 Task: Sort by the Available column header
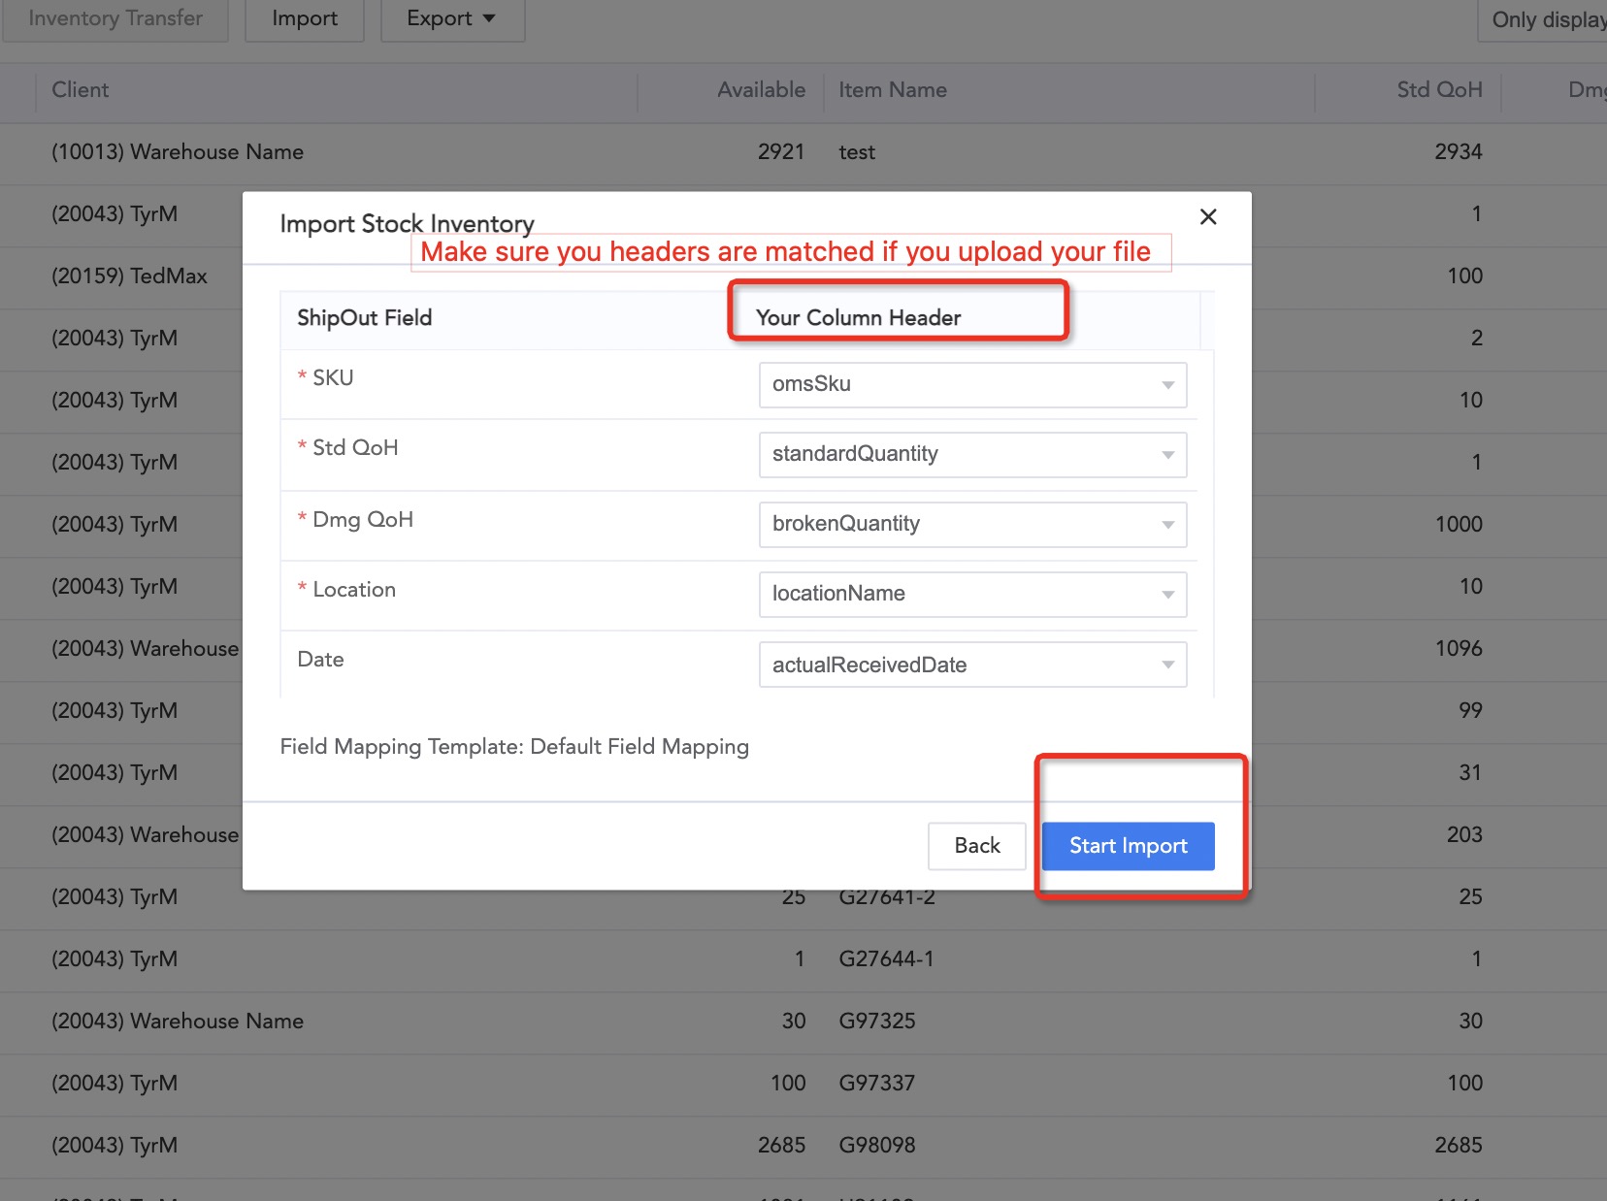pyautogui.click(x=761, y=90)
